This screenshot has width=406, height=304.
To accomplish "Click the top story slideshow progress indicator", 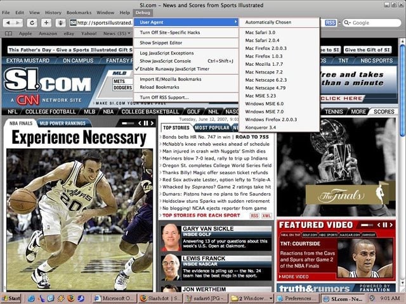I will coord(128,123).
